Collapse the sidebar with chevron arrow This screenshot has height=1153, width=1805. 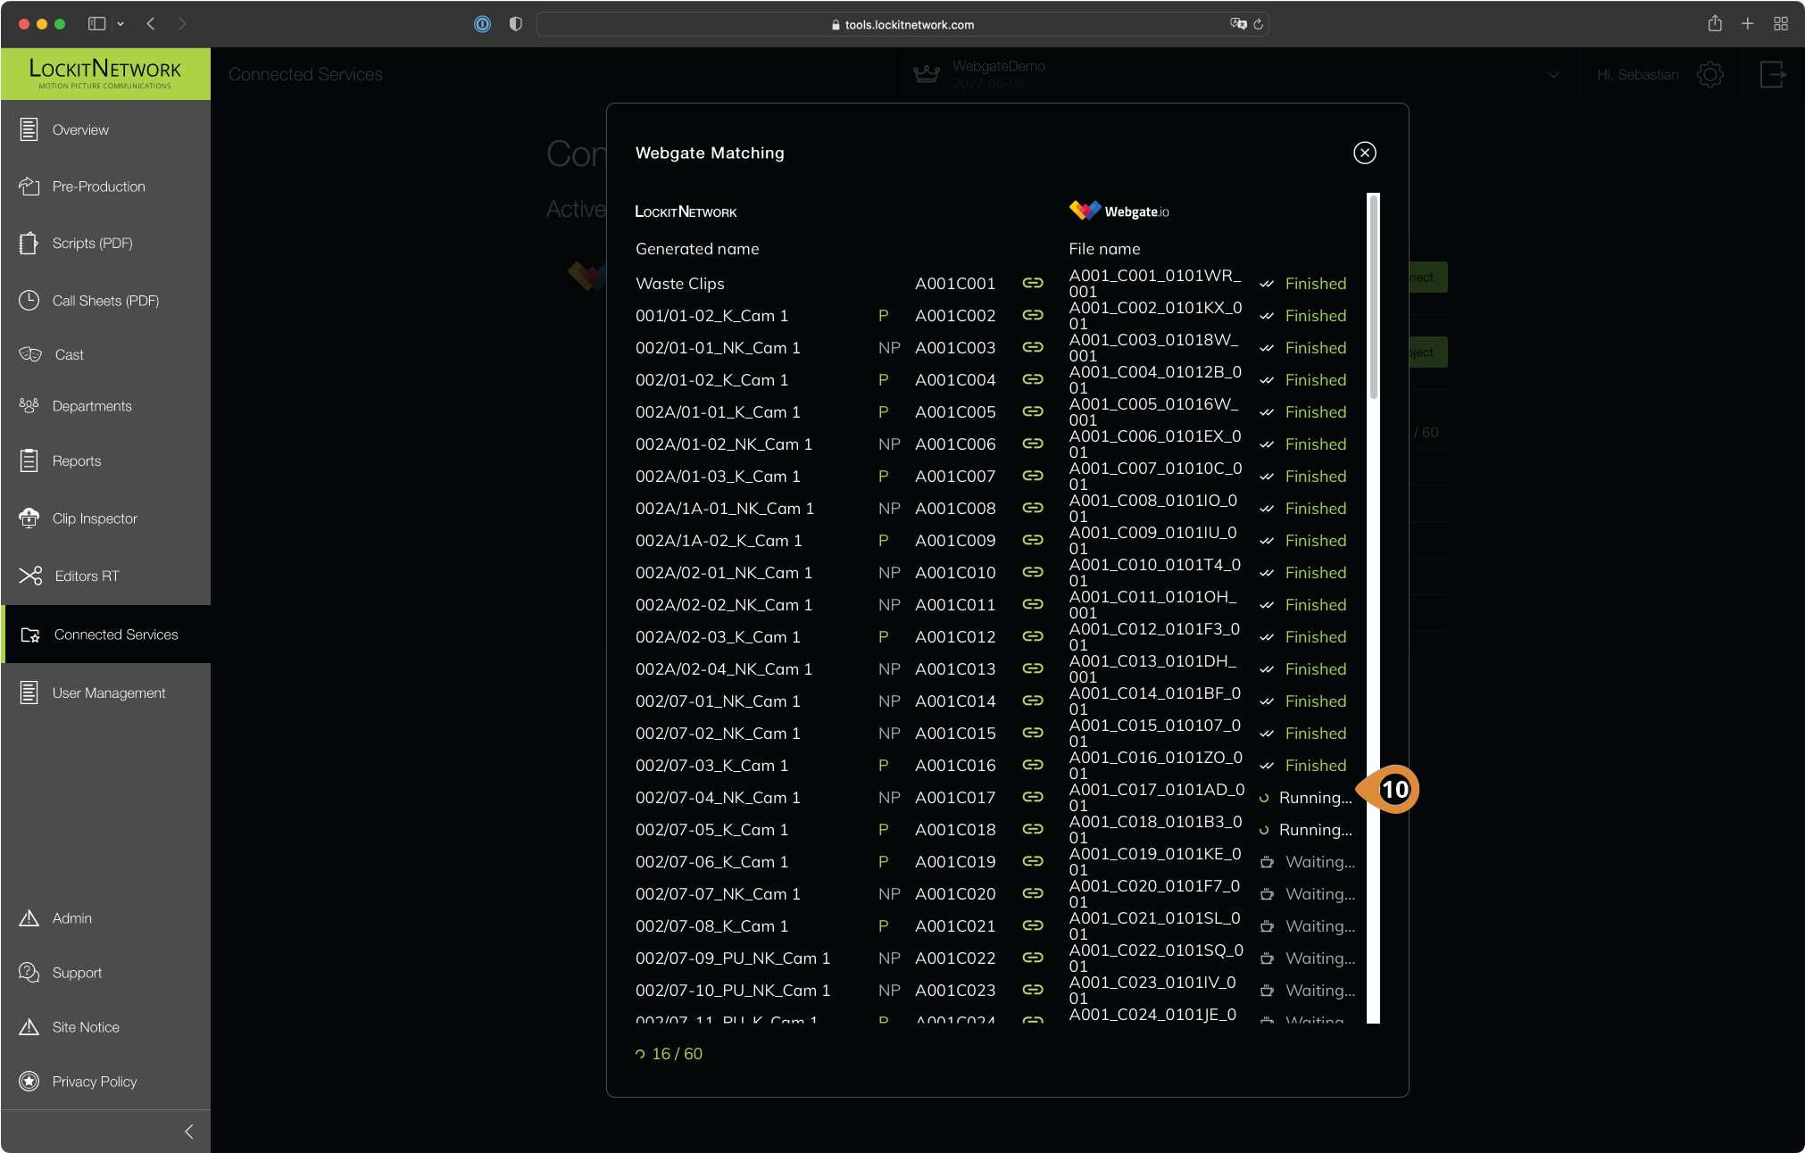(188, 1132)
